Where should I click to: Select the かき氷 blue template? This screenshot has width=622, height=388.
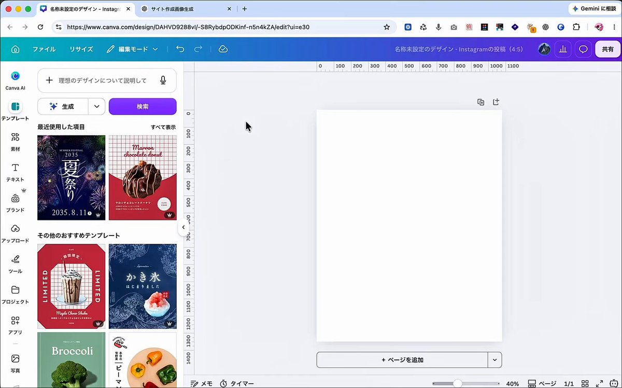coord(143,286)
